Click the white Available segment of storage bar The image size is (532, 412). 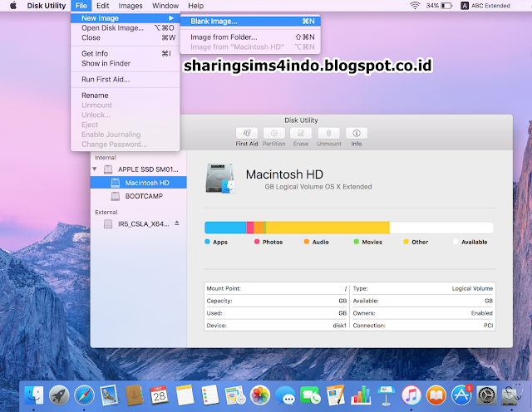(441, 228)
